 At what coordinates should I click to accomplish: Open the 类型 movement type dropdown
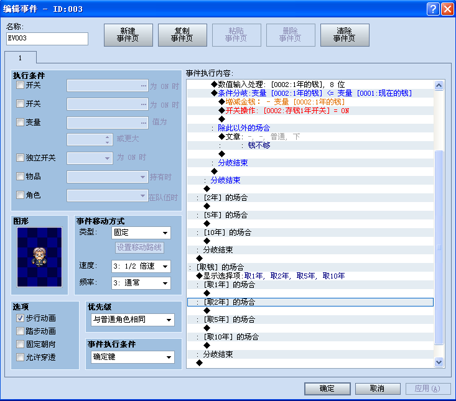[141, 233]
